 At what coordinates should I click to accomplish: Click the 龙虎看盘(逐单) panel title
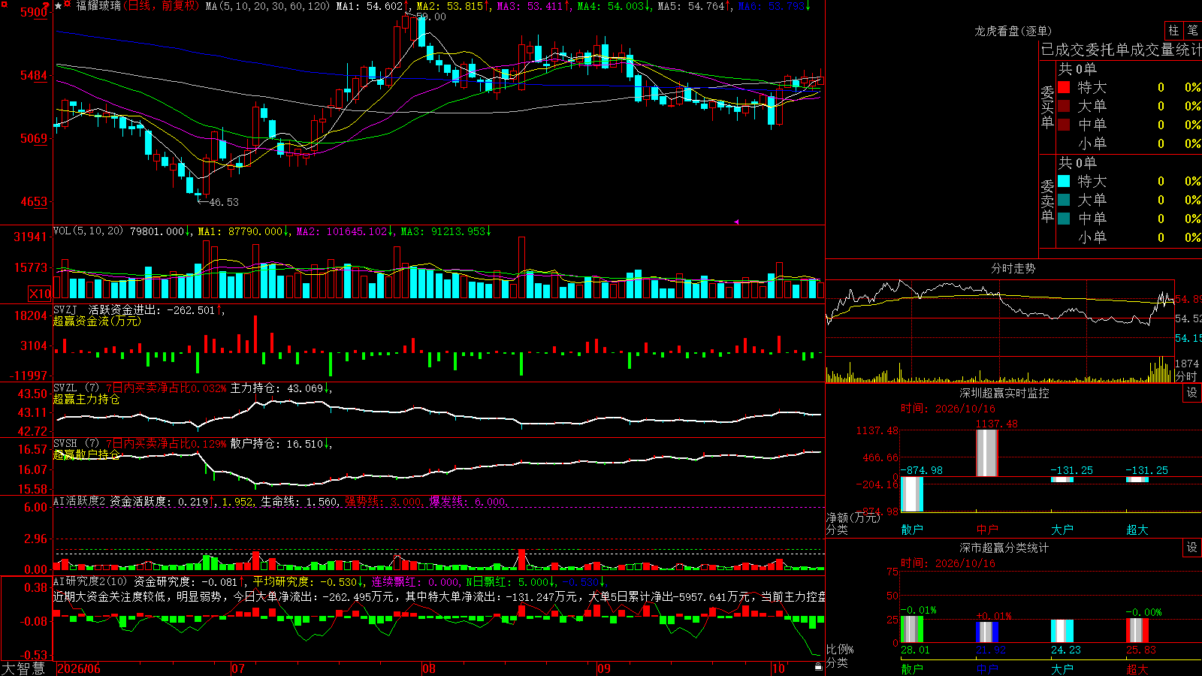[x=1013, y=31]
